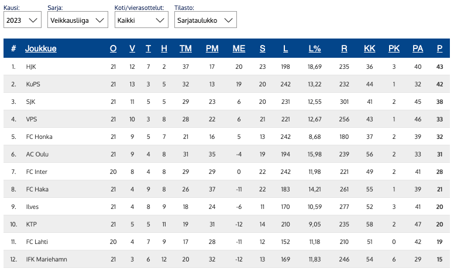
Task: Sort by T draws column header
Action: click(x=148, y=49)
